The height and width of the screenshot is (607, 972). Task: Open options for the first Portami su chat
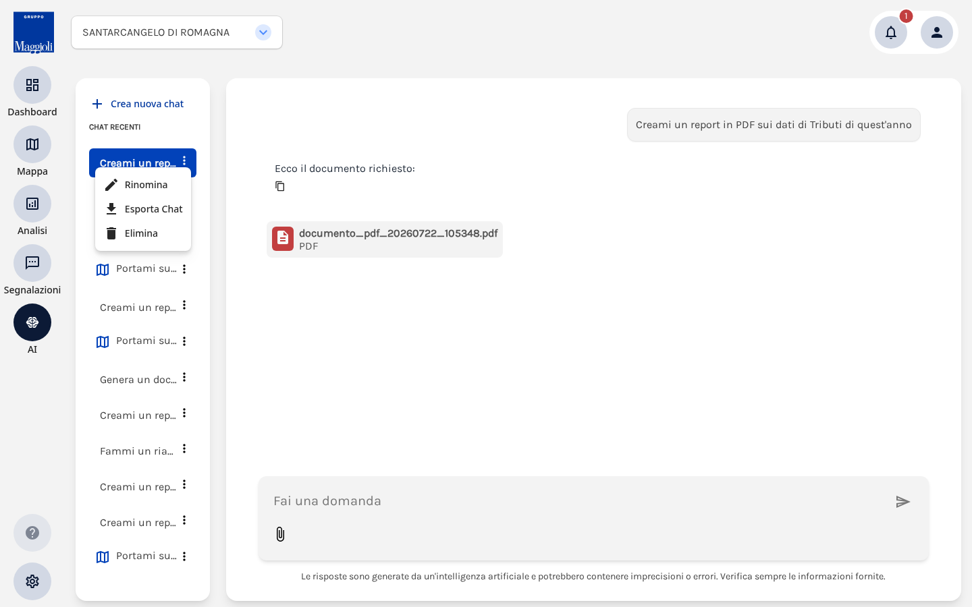pos(184,269)
